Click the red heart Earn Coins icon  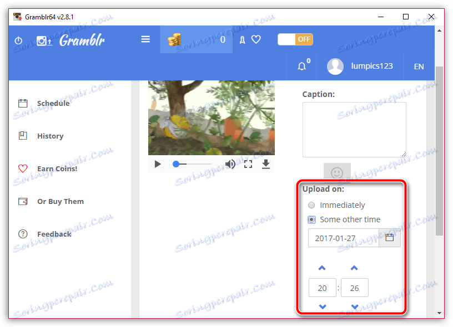tap(23, 168)
